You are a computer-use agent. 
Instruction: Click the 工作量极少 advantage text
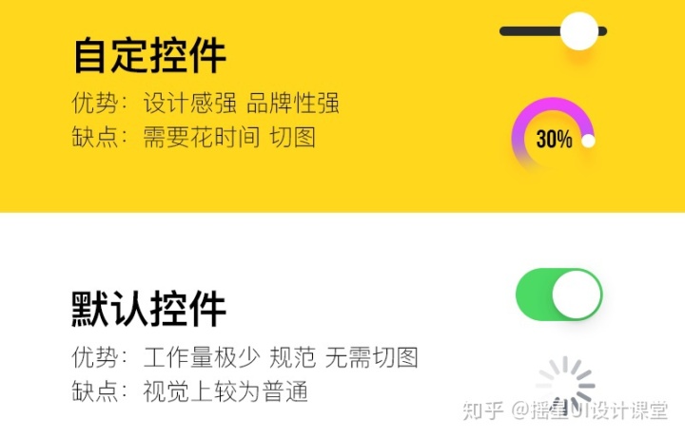click(x=201, y=357)
